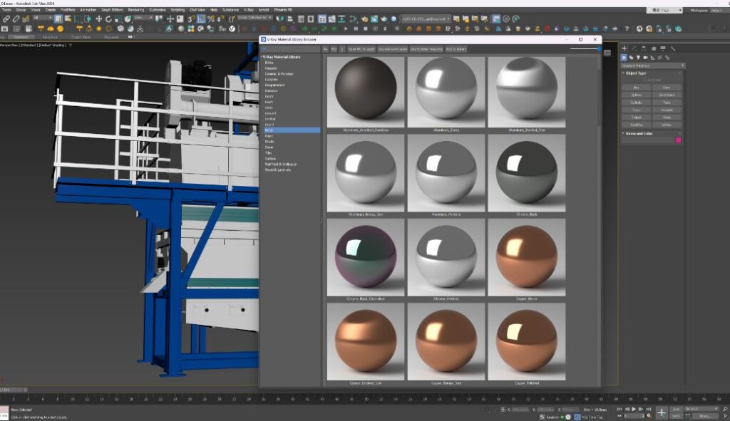730x421 pixels.
Task: Open the Rendering menu
Action: tap(135, 10)
